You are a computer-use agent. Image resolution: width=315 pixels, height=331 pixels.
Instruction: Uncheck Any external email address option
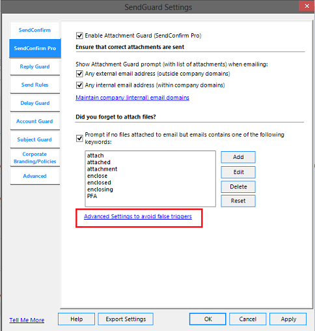click(79, 74)
